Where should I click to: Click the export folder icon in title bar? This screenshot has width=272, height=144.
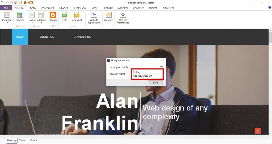pyautogui.click(x=21, y=3)
